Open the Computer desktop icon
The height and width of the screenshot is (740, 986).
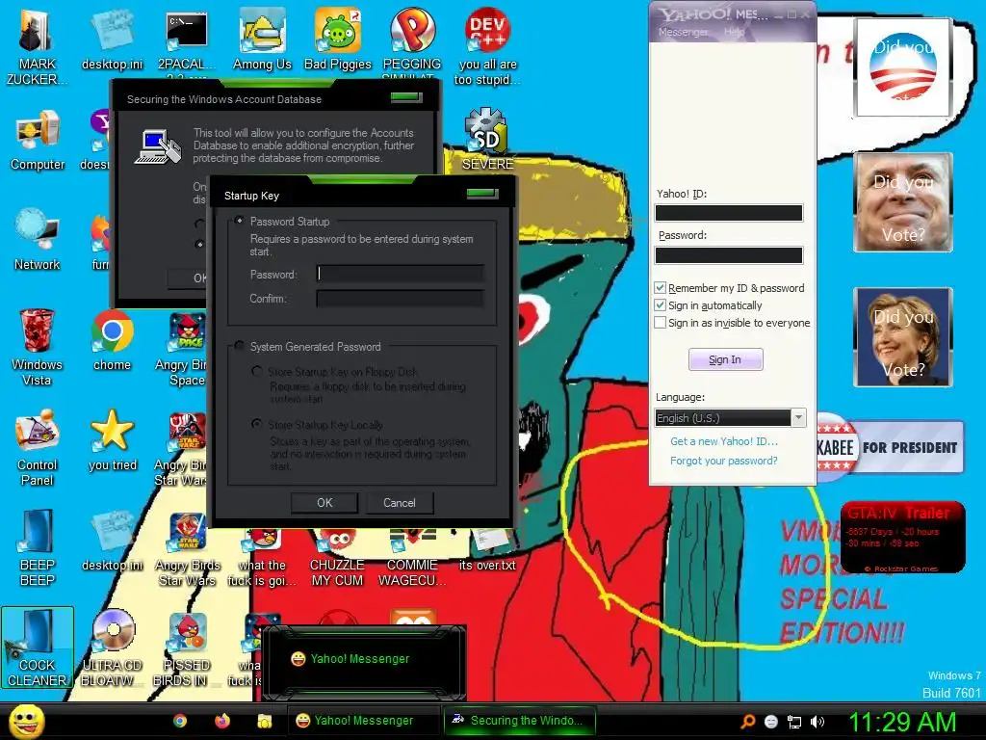[x=38, y=140]
